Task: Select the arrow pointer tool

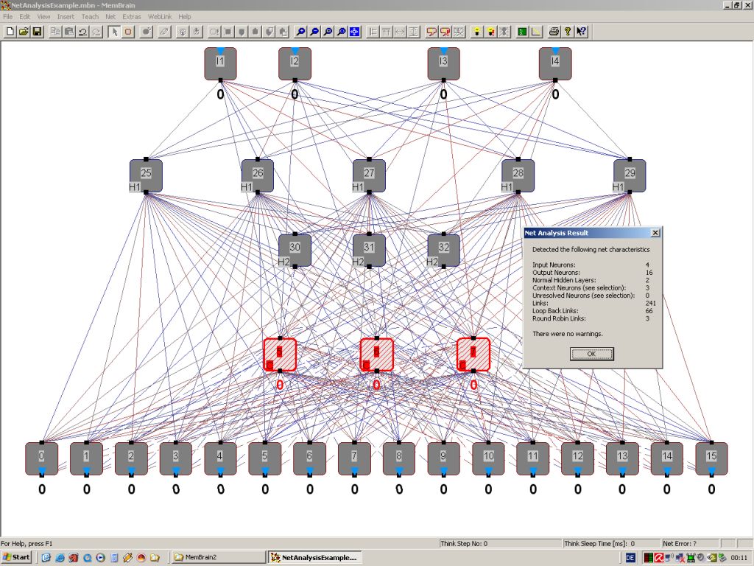Action: pyautogui.click(x=114, y=32)
